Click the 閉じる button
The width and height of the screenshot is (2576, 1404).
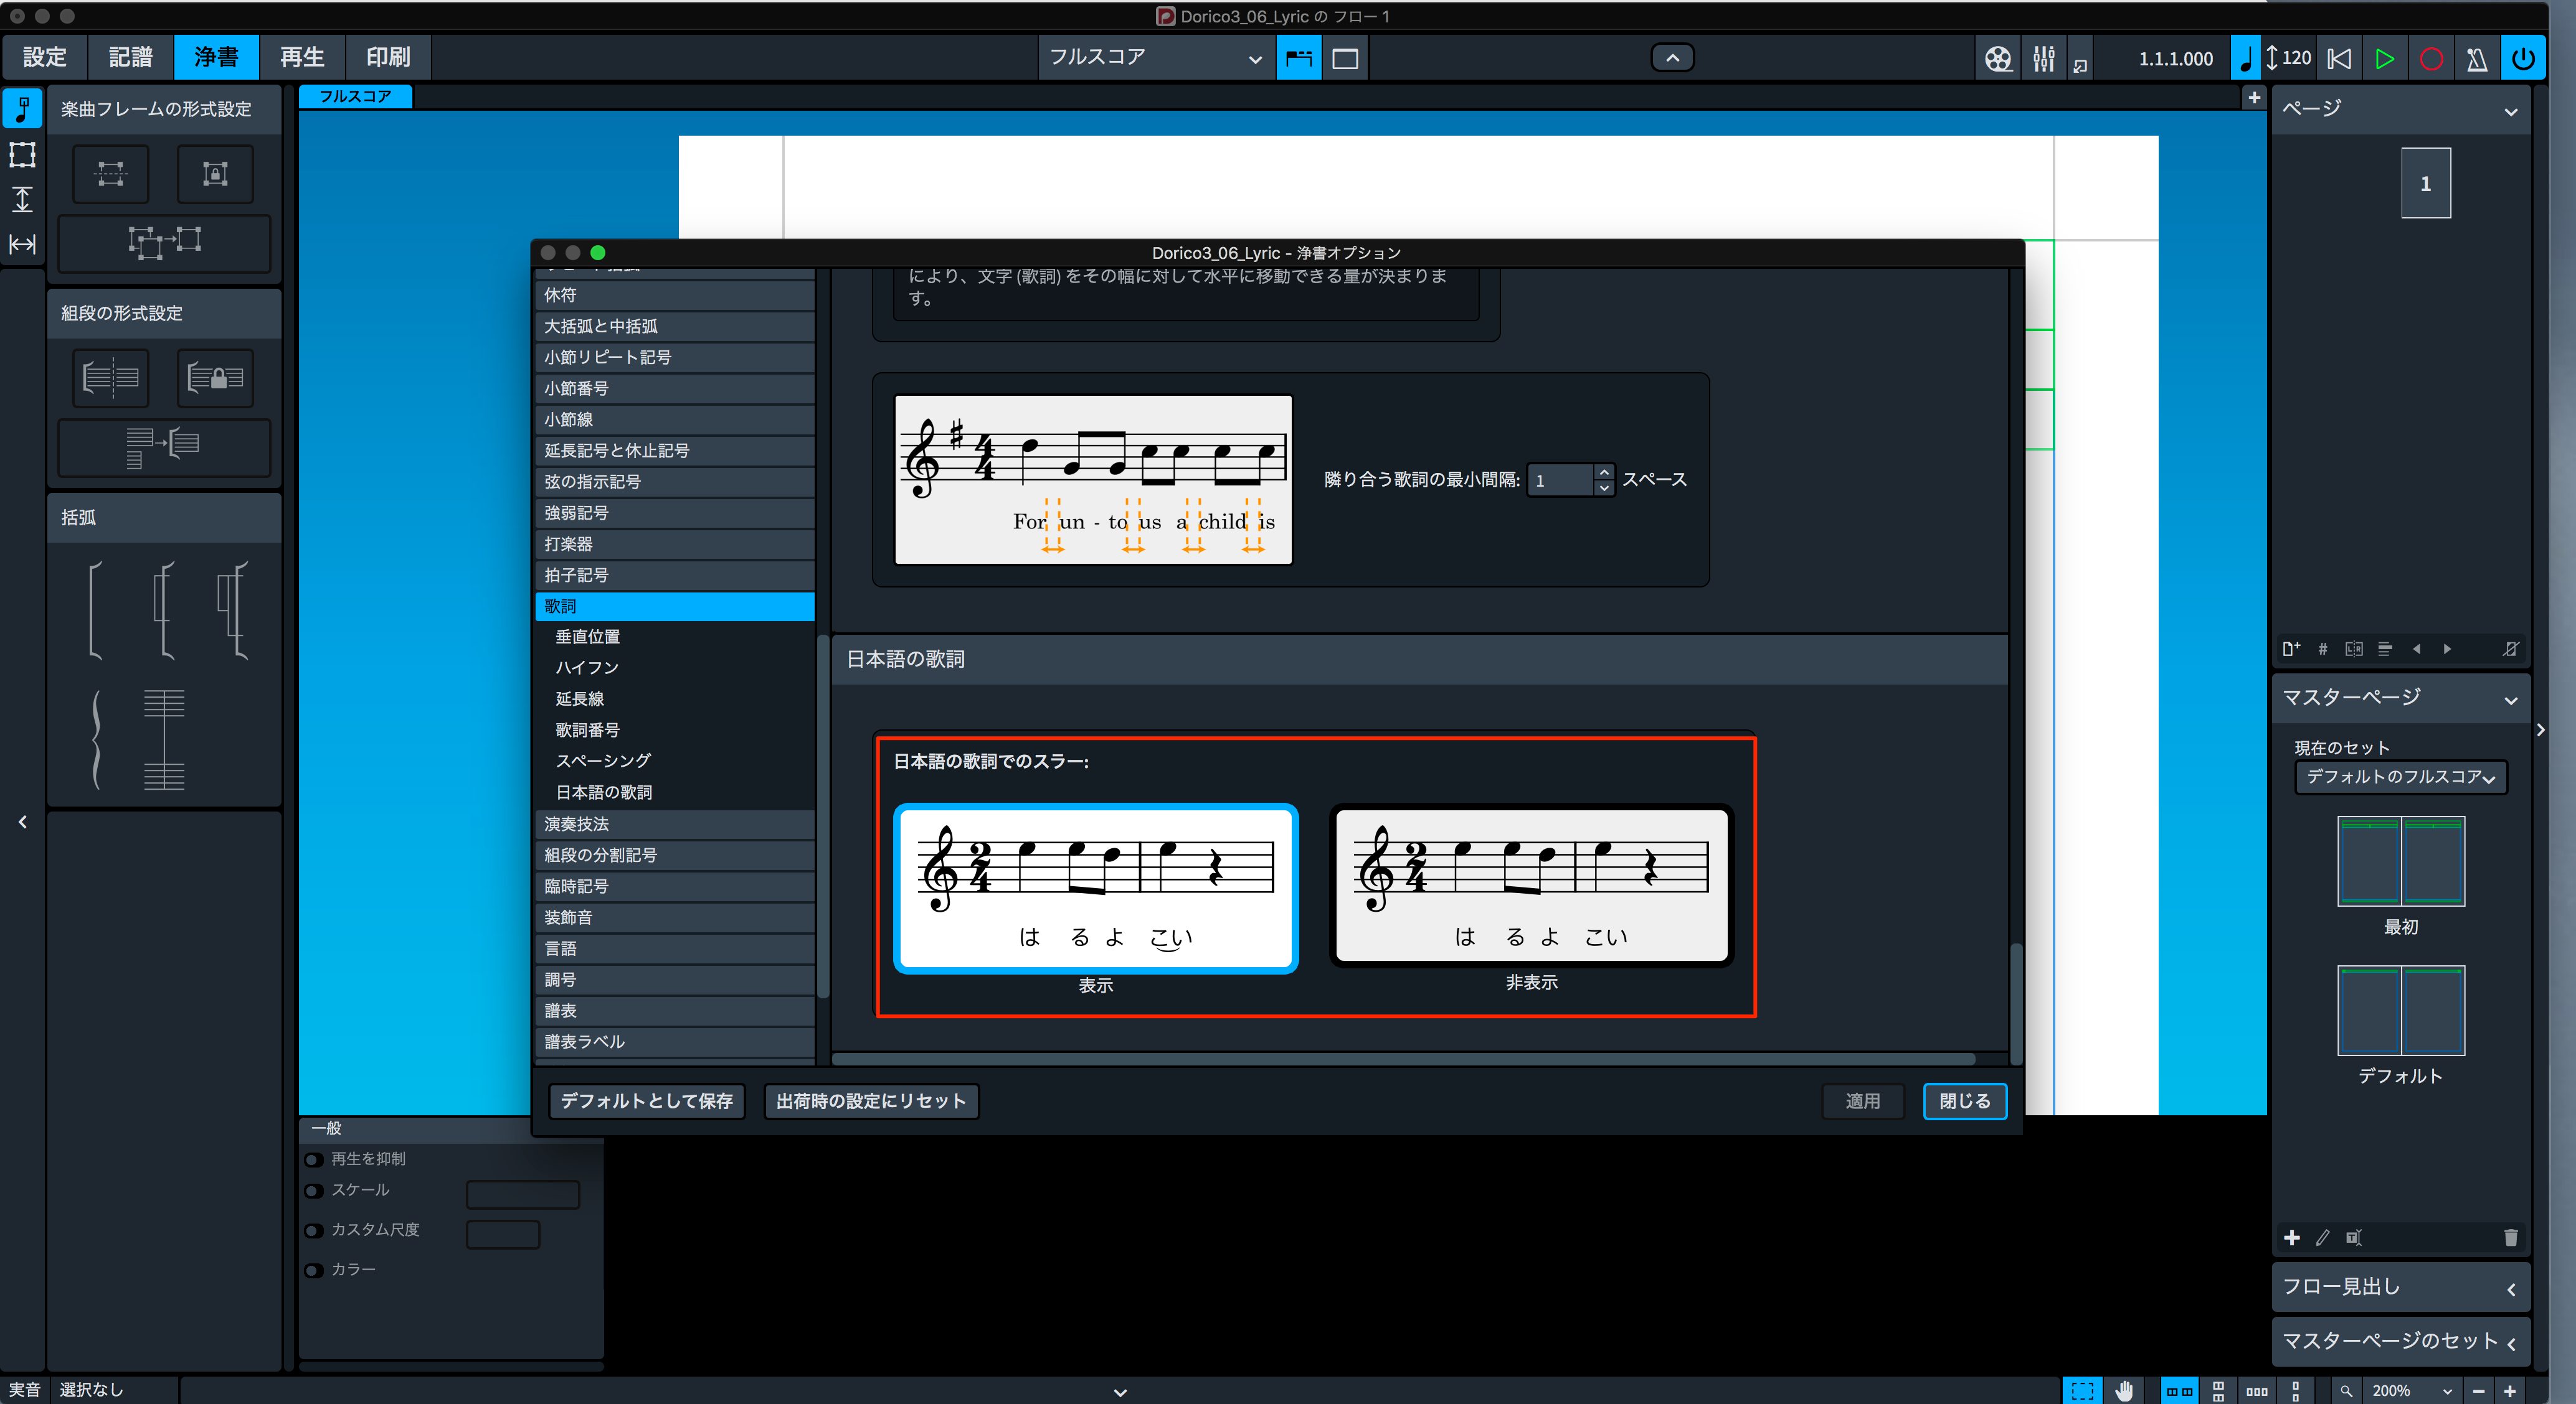(x=1964, y=1100)
